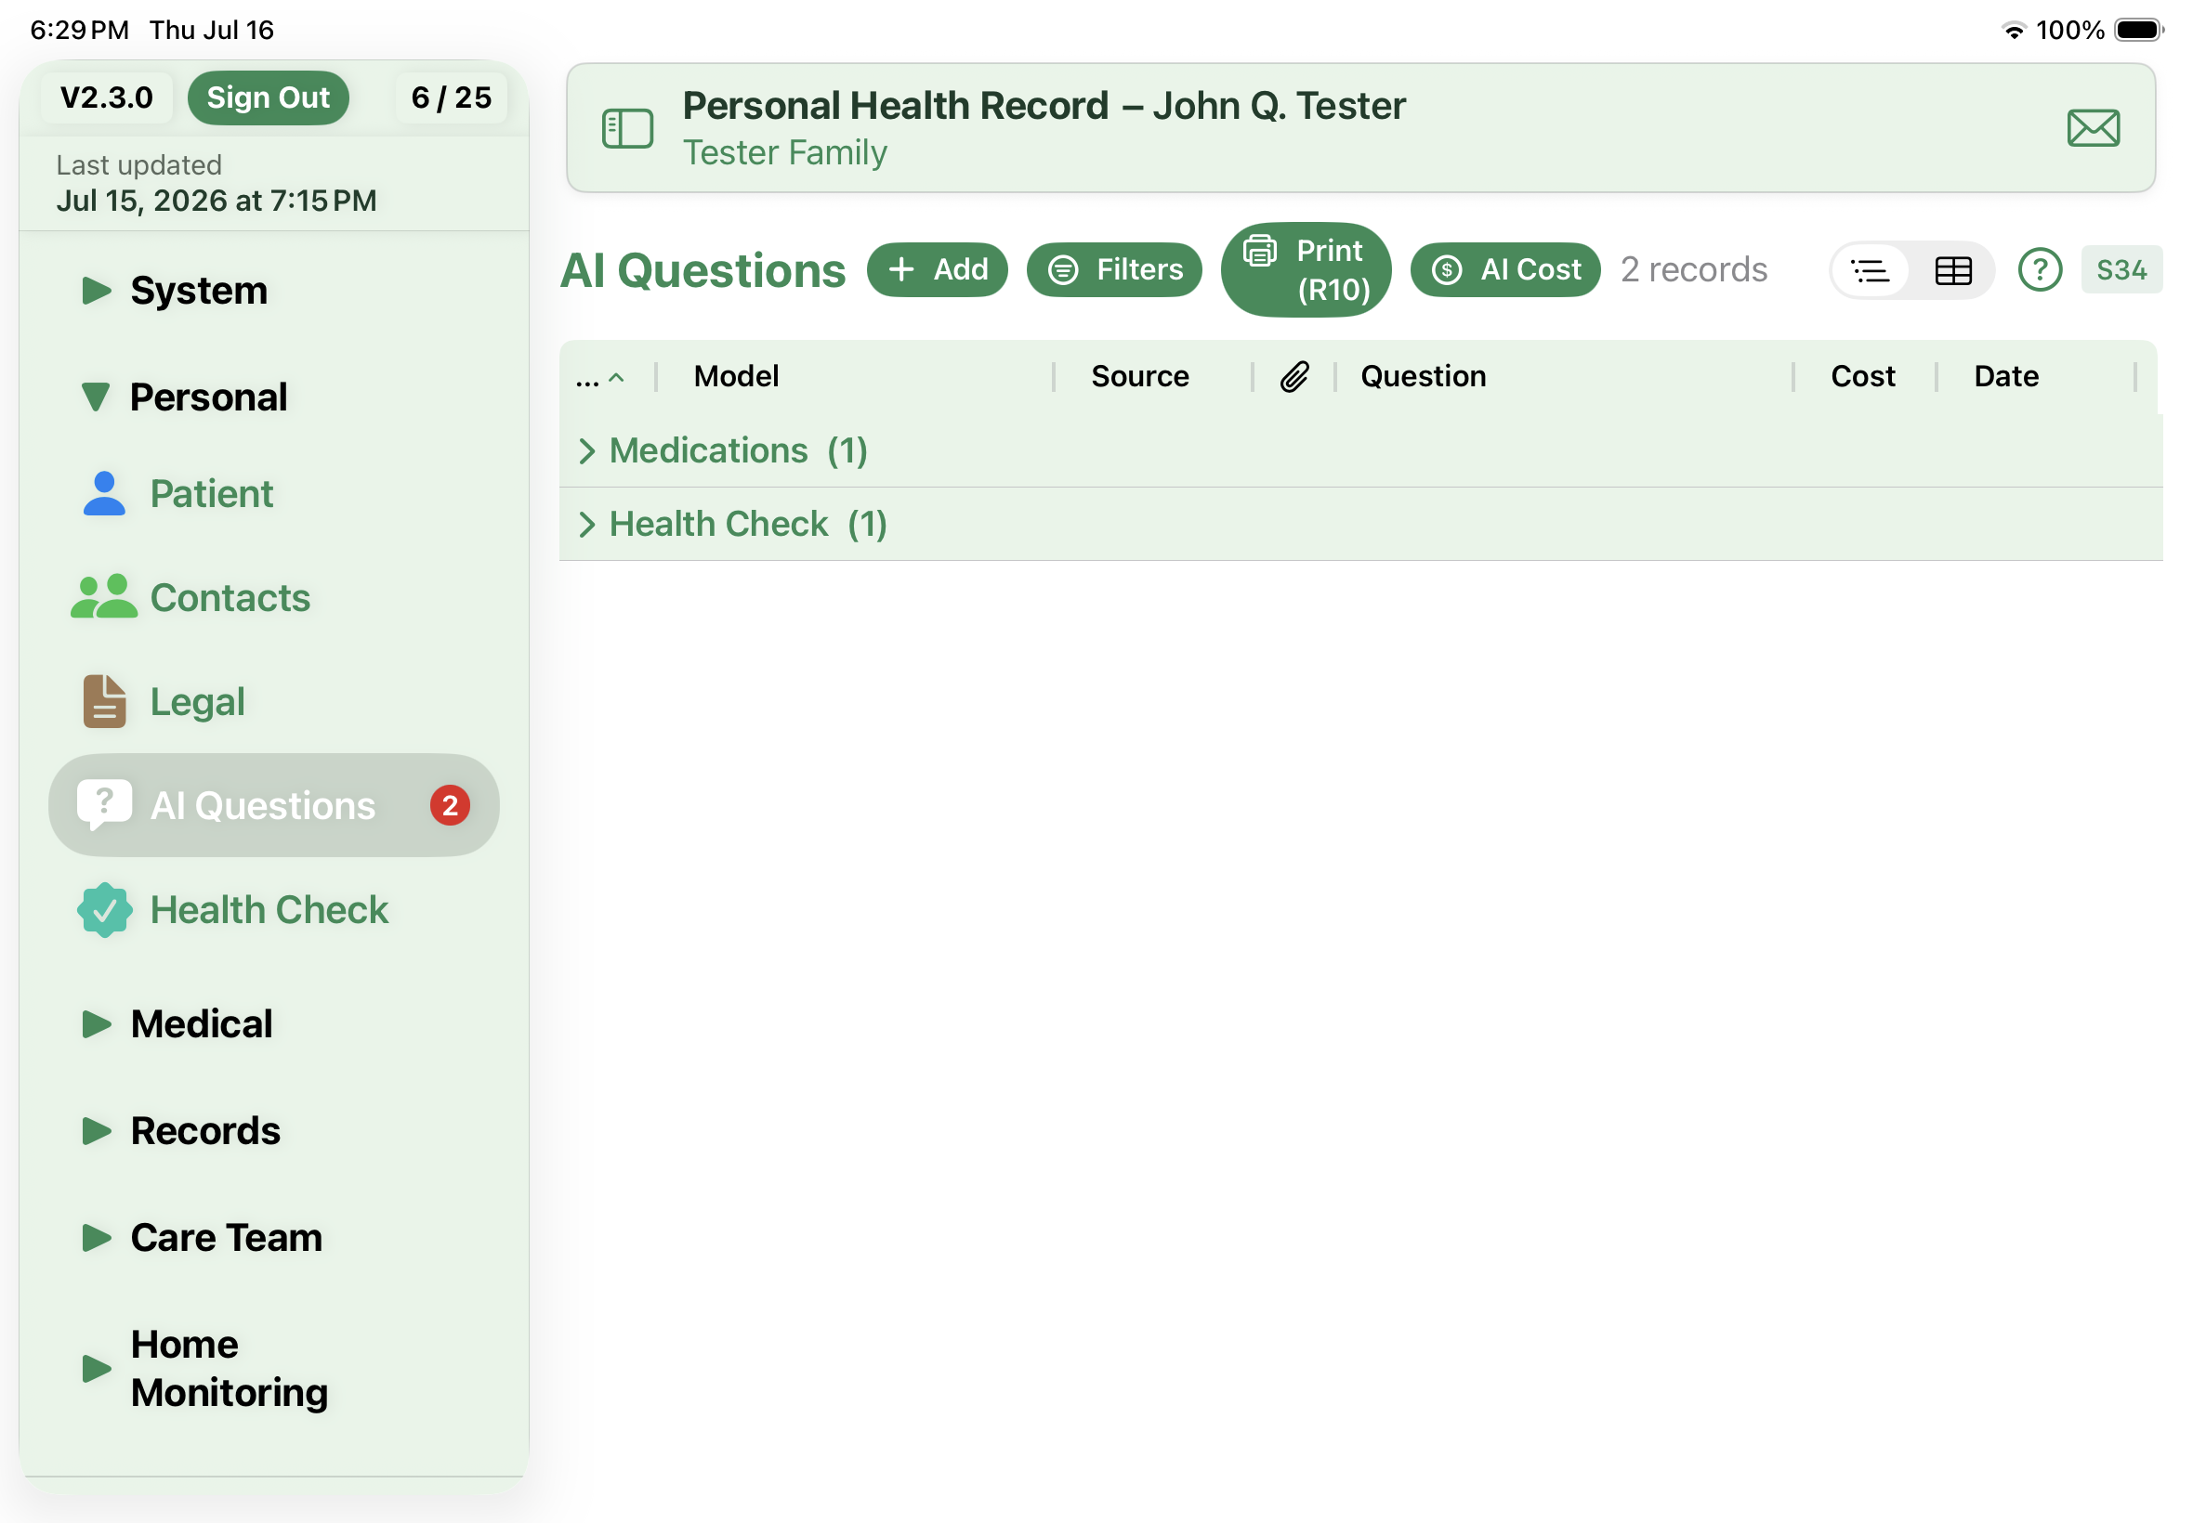Sort by the Cost column header
The width and height of the screenshot is (2193, 1523).
click(x=1861, y=376)
